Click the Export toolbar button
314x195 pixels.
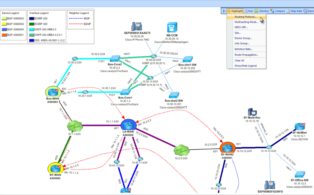pos(309,11)
